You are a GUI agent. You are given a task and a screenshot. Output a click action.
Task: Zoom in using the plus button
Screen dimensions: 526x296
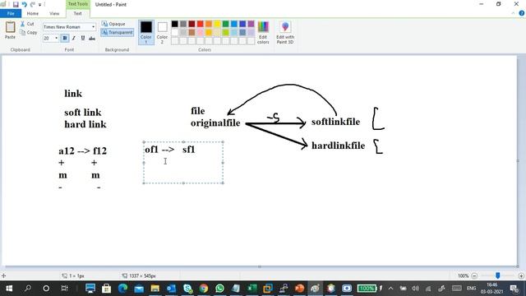(521, 276)
